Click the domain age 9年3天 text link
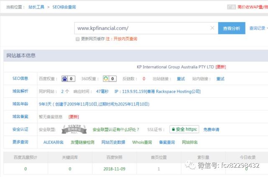268x177 pixels. click(x=94, y=104)
